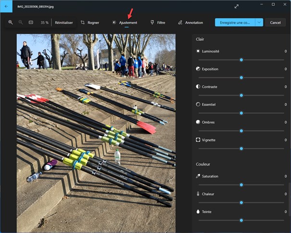This screenshot has height=233, width=291.
Task: Click the Contraste slider handle
Action: click(241, 95)
